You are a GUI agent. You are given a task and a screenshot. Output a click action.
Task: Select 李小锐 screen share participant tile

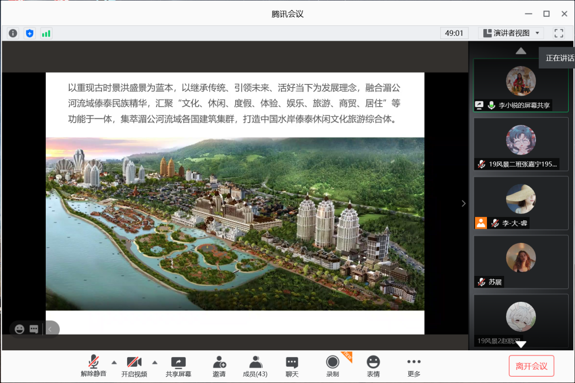pyautogui.click(x=521, y=85)
